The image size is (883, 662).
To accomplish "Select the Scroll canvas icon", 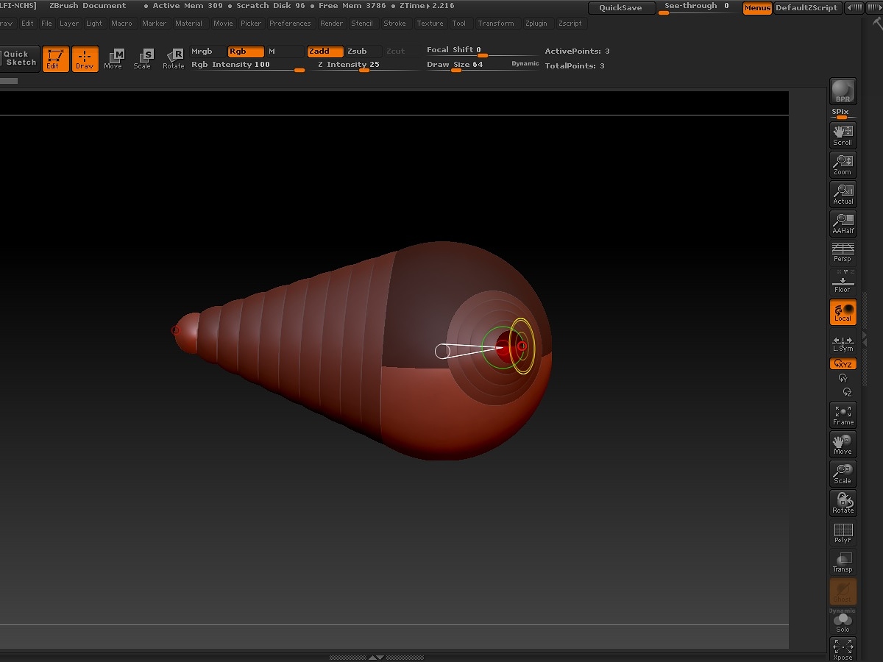I will 843,135.
